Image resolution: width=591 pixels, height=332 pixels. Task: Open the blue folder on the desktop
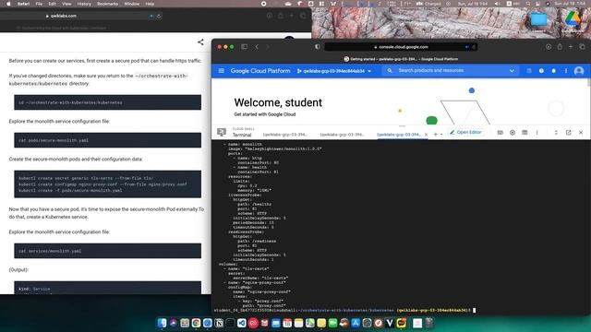click(538, 18)
